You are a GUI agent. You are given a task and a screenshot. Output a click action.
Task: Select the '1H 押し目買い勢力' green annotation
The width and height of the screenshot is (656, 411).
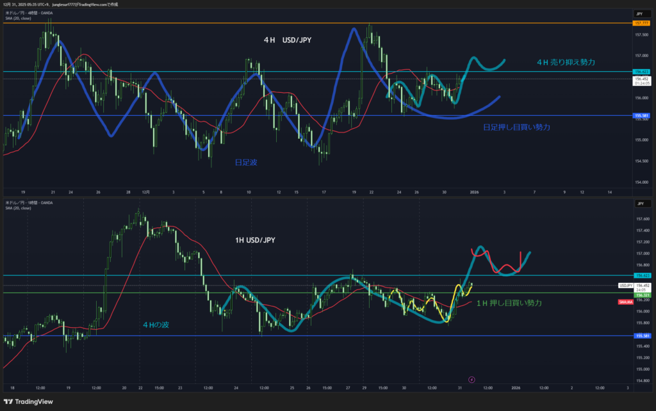point(508,302)
